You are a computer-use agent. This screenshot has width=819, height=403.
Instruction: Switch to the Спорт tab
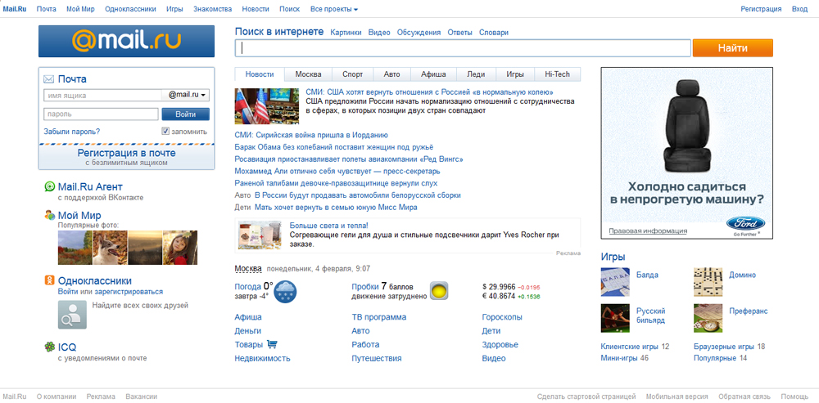(x=352, y=74)
